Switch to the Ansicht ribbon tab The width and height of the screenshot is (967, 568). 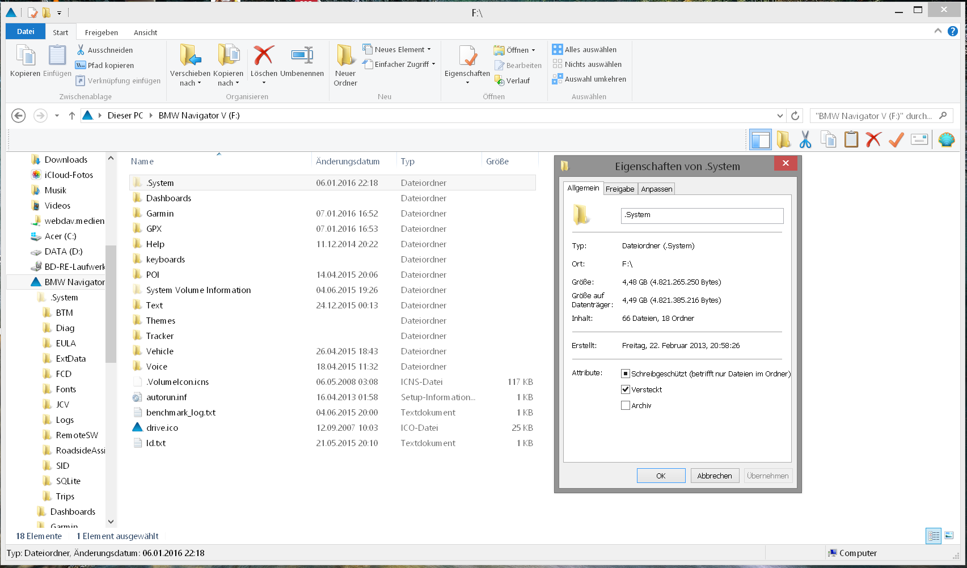point(145,32)
